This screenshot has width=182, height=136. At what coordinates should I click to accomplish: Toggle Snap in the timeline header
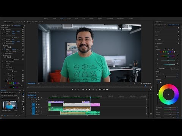(x=32, y=97)
